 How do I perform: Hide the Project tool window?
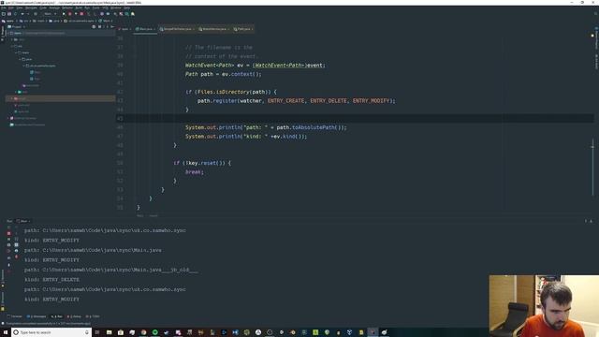[x=111, y=27]
